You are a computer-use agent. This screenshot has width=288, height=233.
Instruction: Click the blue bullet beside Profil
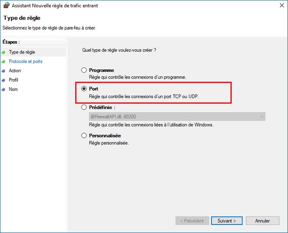(x=4, y=80)
